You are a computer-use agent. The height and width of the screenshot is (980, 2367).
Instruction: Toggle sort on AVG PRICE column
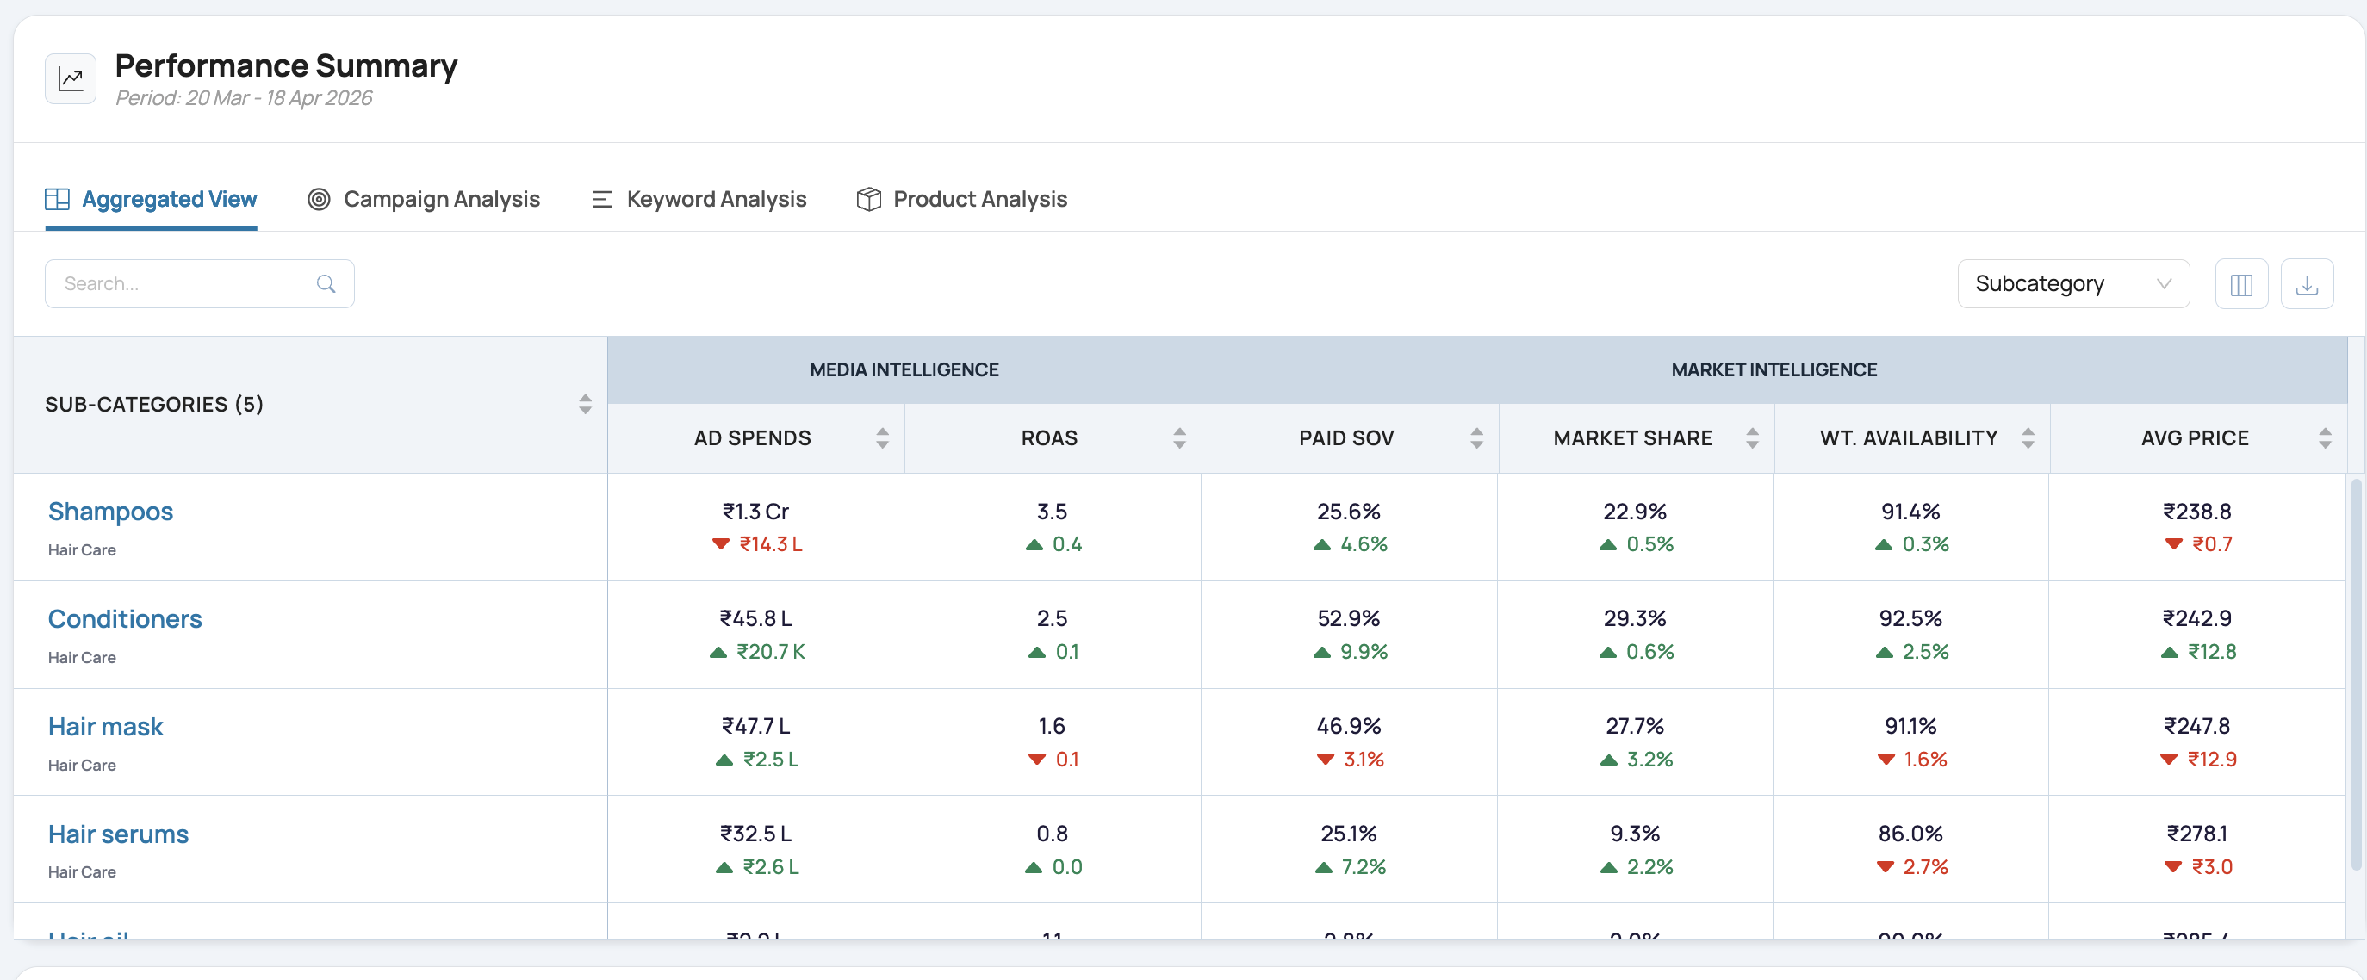(2325, 438)
